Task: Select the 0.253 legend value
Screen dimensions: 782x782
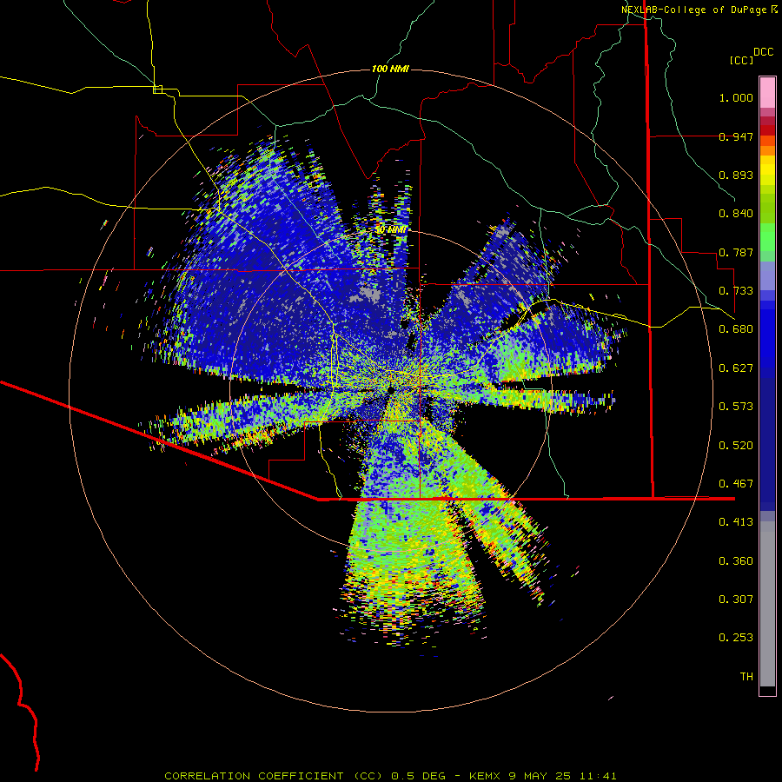Action: coord(736,638)
